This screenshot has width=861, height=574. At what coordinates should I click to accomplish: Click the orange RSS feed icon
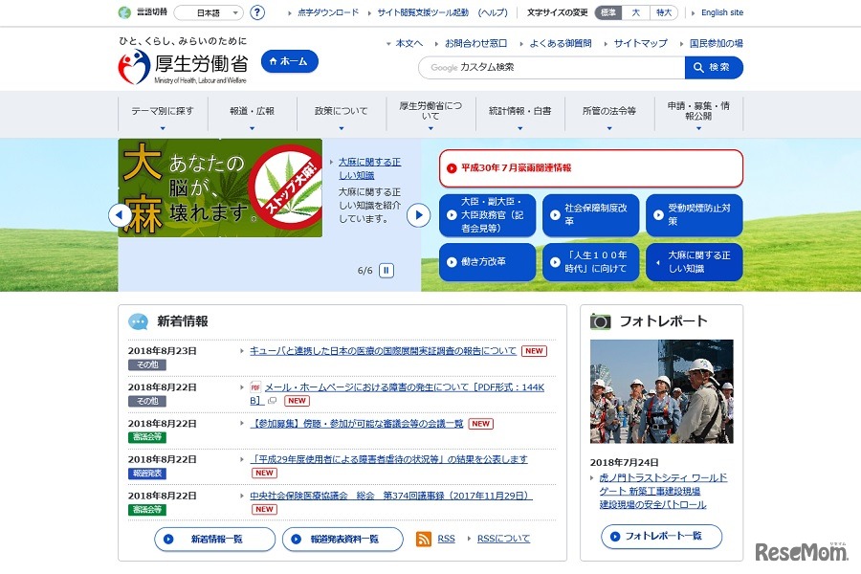(422, 539)
